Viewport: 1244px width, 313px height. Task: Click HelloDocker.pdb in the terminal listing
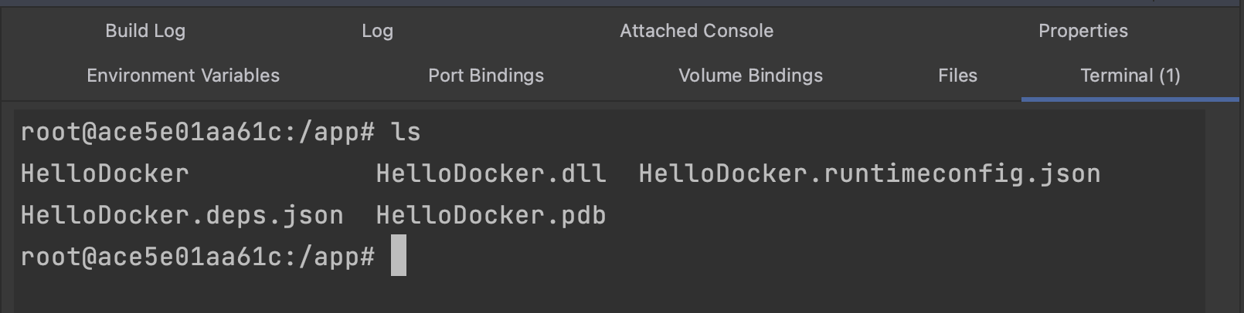[491, 215]
